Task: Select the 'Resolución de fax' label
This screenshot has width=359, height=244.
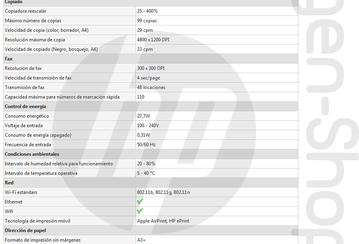Action: pyautogui.click(x=23, y=68)
